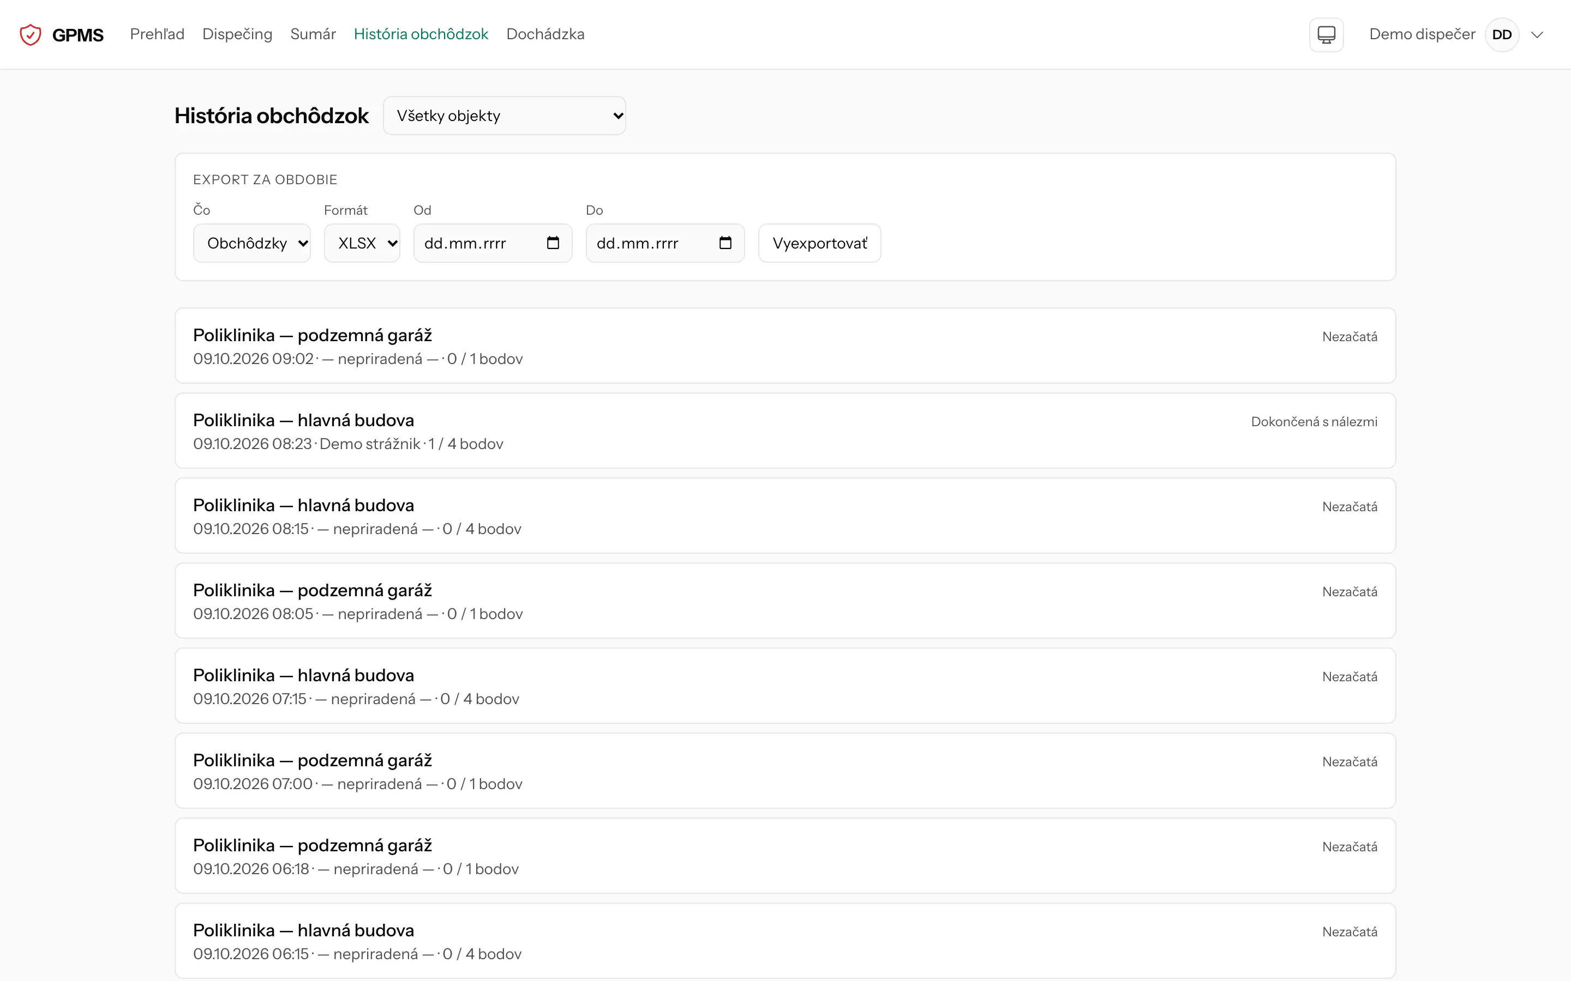Click Nezačatá status on 07:15 patrol
Image resolution: width=1571 pixels, height=981 pixels.
tap(1350, 677)
